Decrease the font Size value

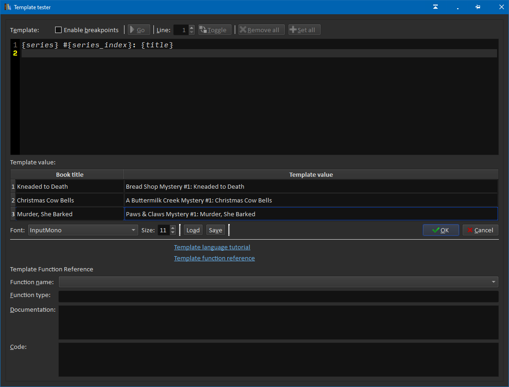(173, 232)
